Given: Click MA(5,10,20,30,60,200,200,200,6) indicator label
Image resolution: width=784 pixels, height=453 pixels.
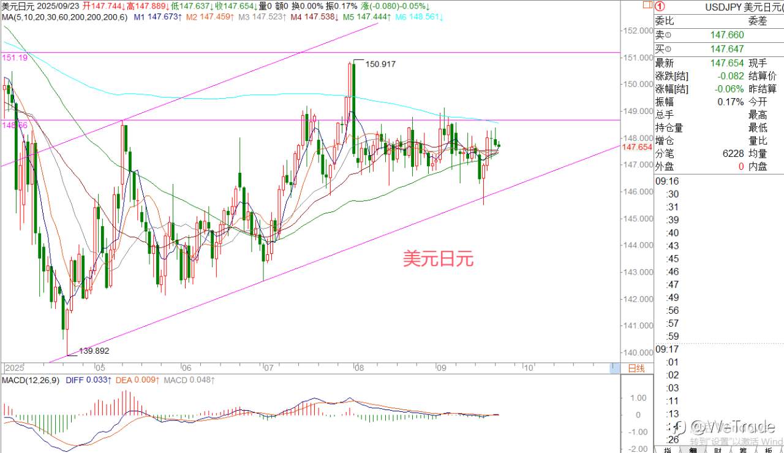Looking at the screenshot, I should (64, 17).
